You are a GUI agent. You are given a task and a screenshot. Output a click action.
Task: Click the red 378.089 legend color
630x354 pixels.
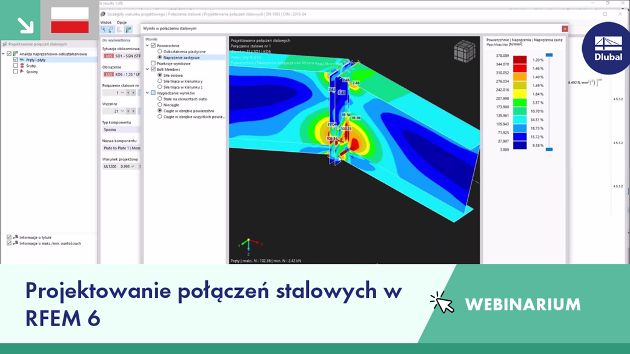[520, 60]
